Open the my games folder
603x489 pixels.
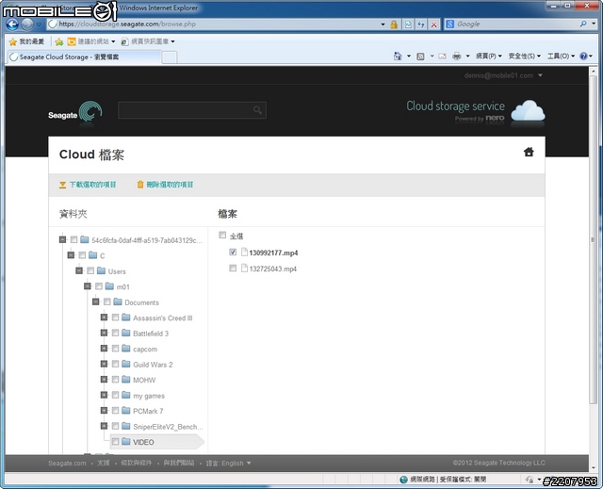[x=149, y=396]
